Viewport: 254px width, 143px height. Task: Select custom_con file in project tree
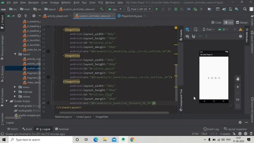[32, 68]
